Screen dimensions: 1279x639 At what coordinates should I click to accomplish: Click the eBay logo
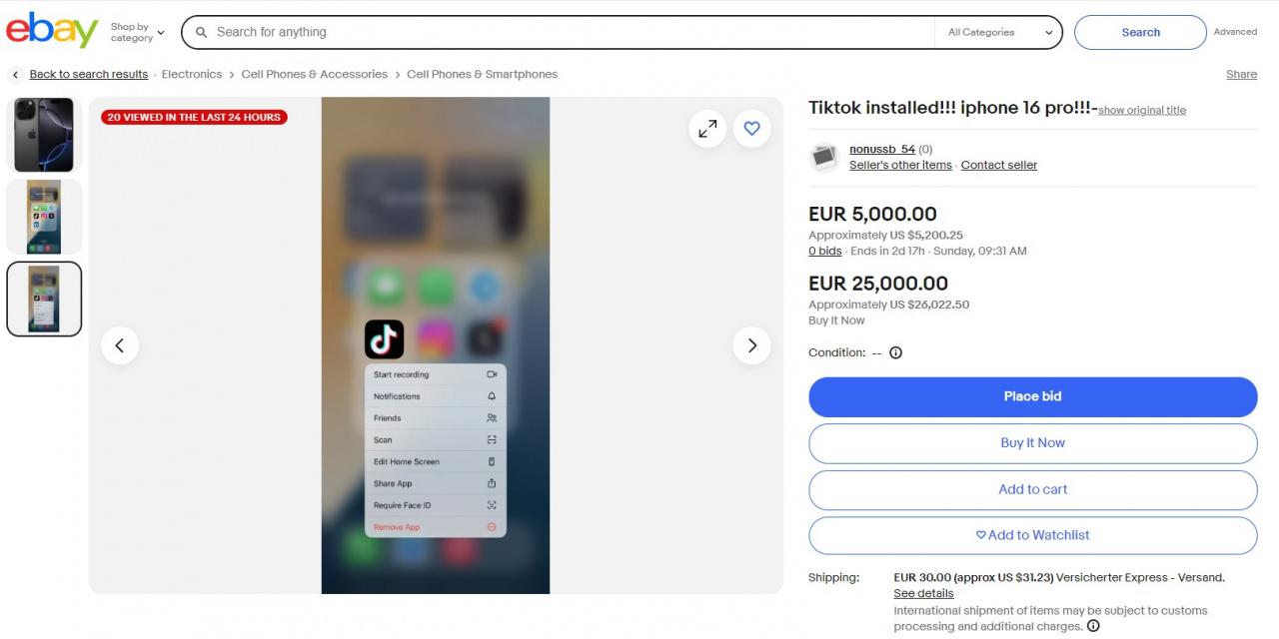coord(52,31)
